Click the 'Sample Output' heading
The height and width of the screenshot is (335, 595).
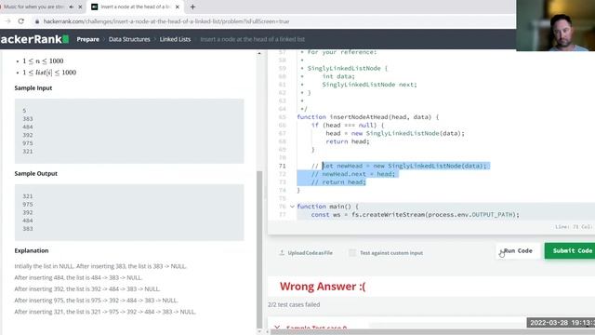(36, 173)
